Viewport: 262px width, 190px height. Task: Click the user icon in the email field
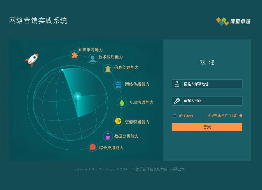177,84
